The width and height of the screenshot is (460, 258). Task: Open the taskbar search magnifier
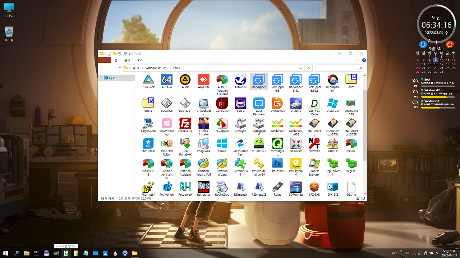coord(17,253)
